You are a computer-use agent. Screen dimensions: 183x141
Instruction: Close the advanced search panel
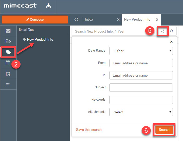pos(171,42)
